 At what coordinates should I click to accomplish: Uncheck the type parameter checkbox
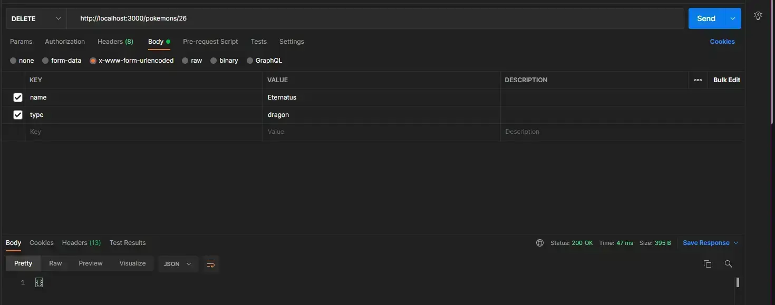pyautogui.click(x=18, y=115)
